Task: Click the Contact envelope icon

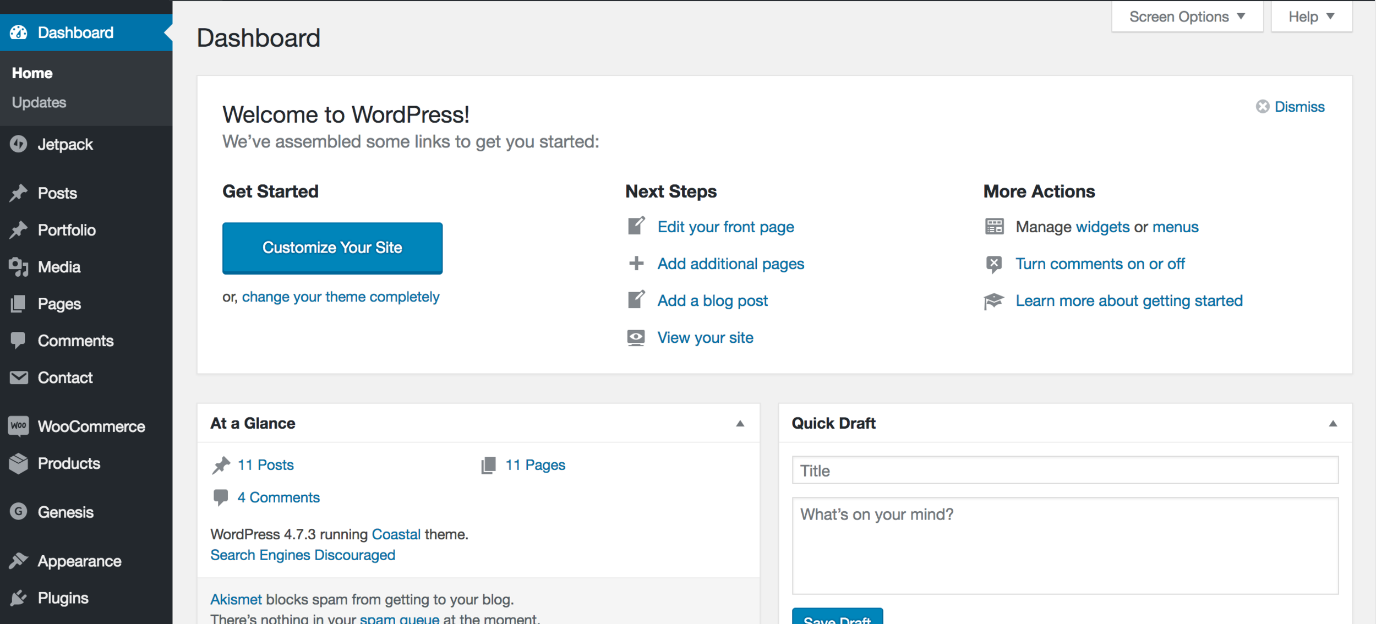Action: 19,377
